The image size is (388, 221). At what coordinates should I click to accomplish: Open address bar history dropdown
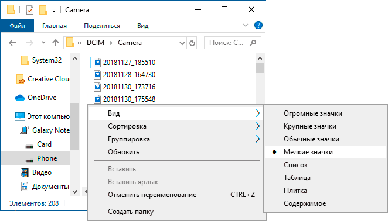click(x=182, y=43)
